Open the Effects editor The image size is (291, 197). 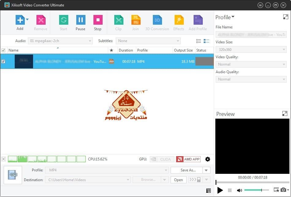pyautogui.click(x=179, y=20)
